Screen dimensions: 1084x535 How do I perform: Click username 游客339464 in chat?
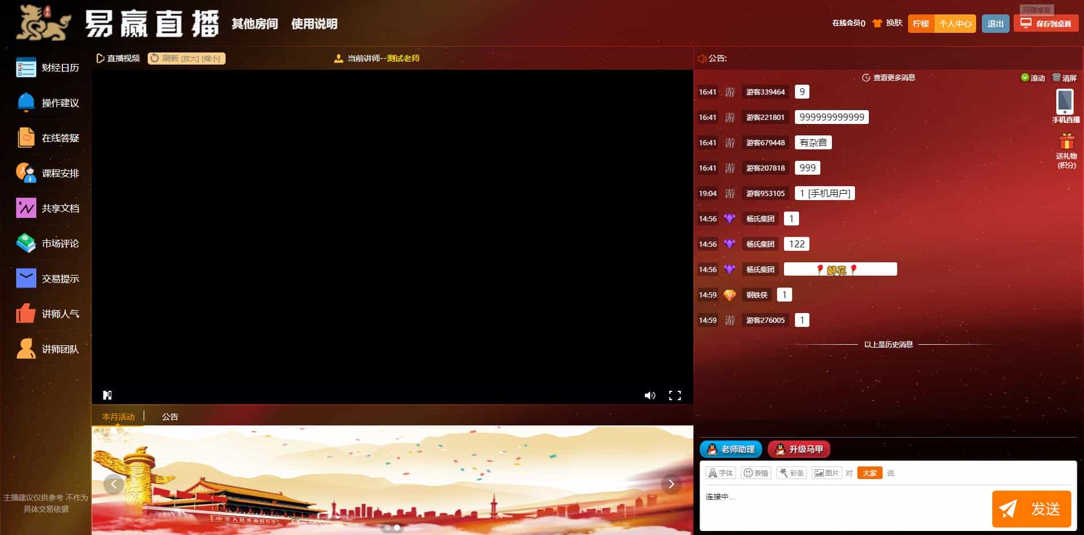pyautogui.click(x=766, y=92)
